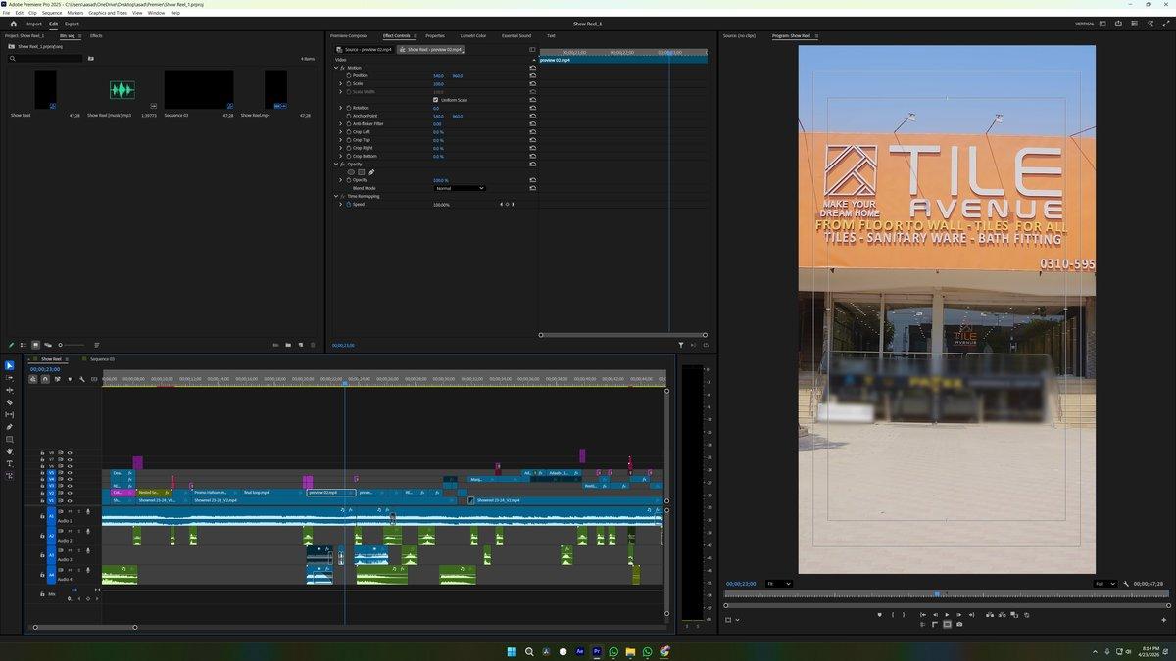The image size is (1176, 661).
Task: Click the timeline wrench display settings icon
Action: point(81,379)
